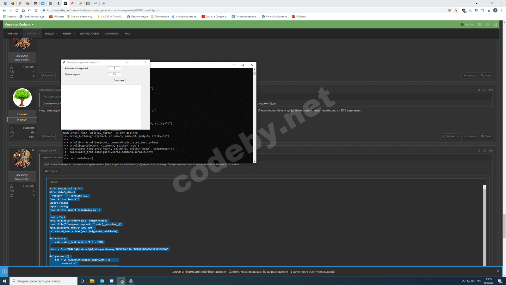Share post #60 using share icon
The image size is (506, 285).
point(479,151)
